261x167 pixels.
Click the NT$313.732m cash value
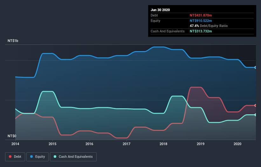click(x=201, y=31)
